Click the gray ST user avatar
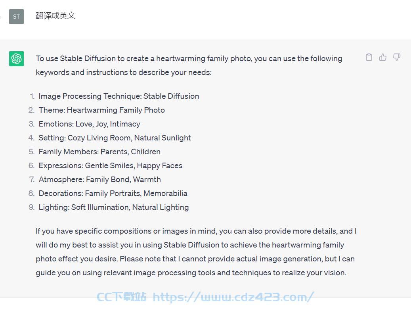411x309 pixels. [x=17, y=17]
